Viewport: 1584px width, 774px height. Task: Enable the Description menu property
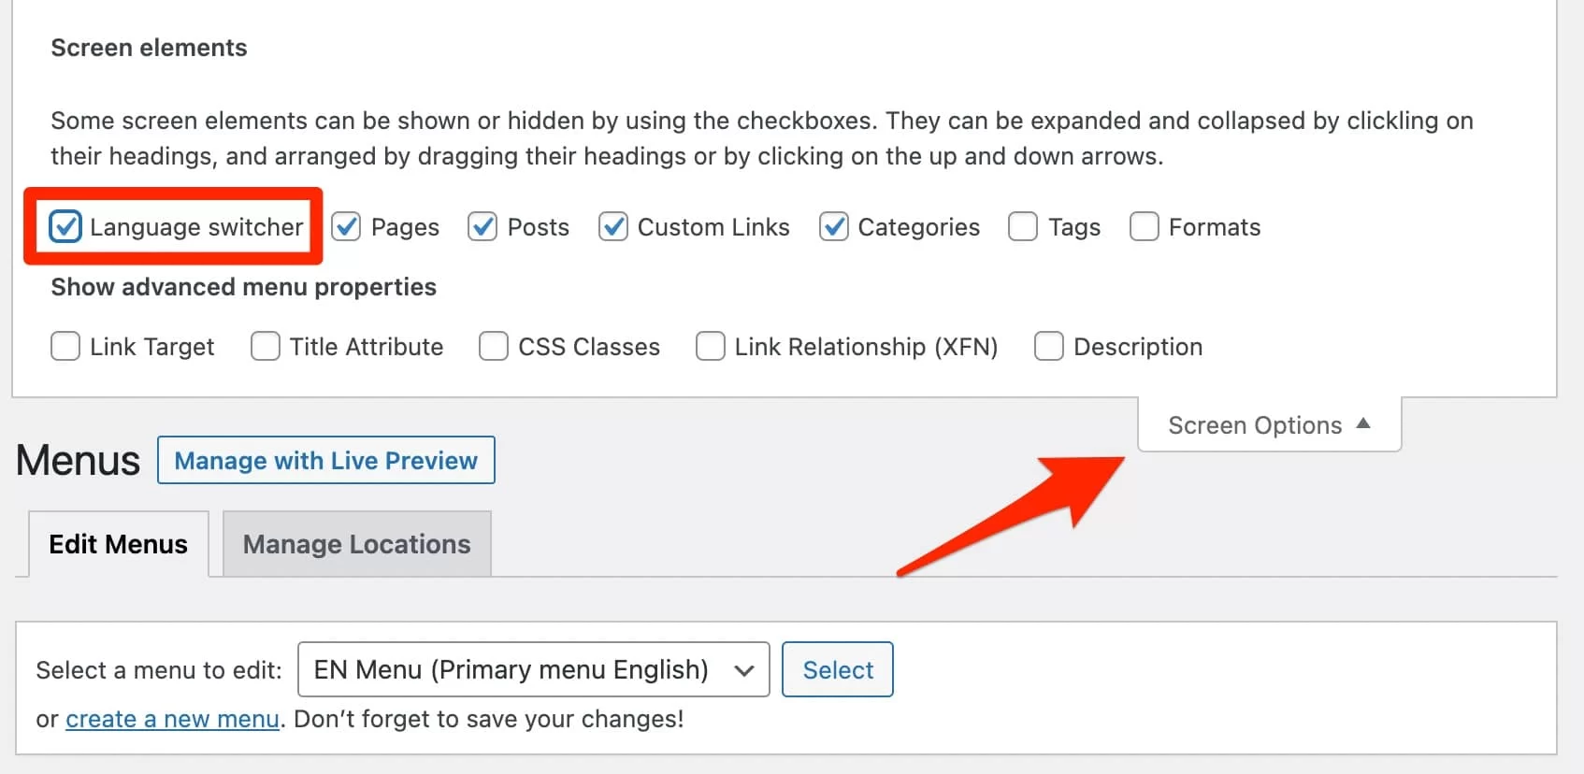coord(1048,346)
